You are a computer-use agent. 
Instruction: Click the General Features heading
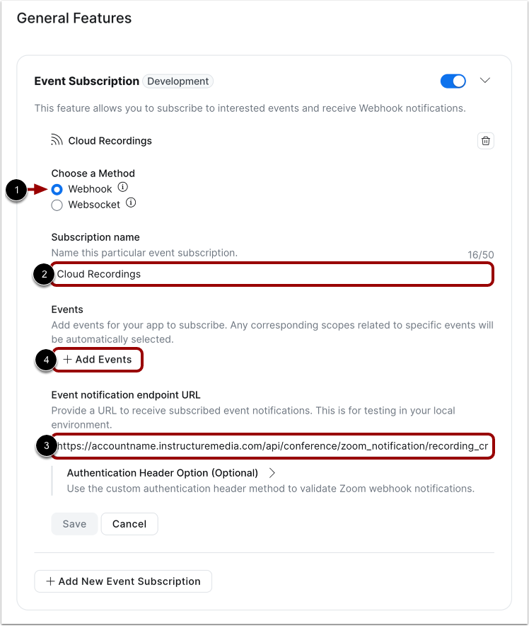(74, 18)
